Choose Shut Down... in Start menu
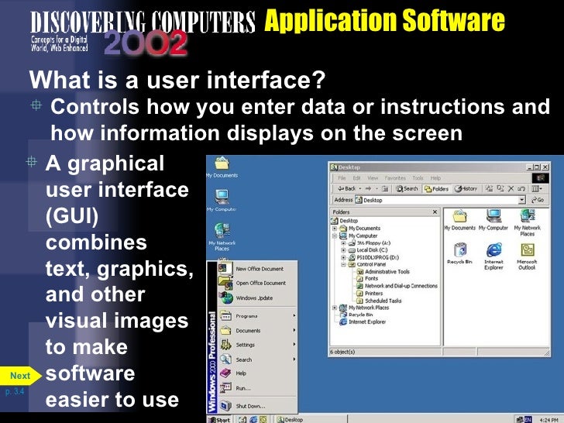Image resolution: width=564 pixels, height=423 pixels. pos(257,406)
